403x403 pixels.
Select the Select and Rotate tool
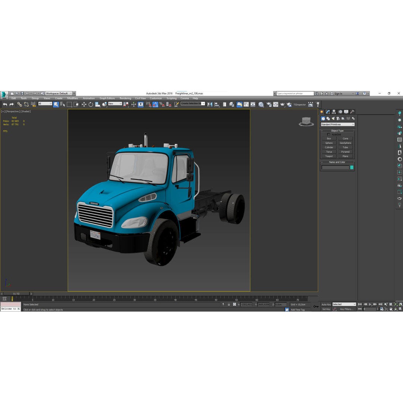(x=91, y=104)
